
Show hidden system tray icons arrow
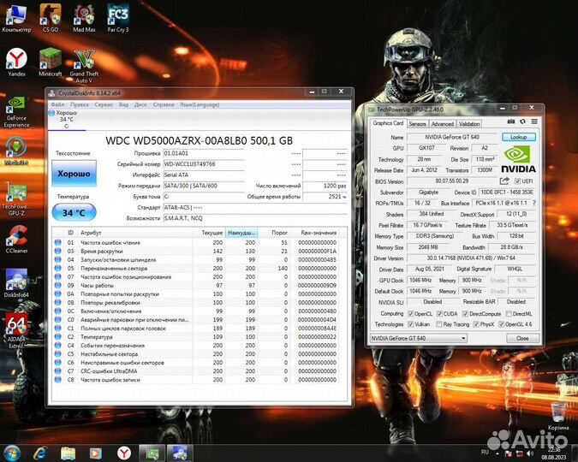[497, 453]
